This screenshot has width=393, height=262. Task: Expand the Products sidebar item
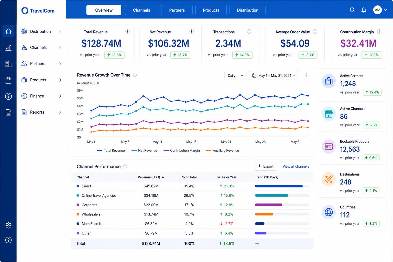coord(41,80)
